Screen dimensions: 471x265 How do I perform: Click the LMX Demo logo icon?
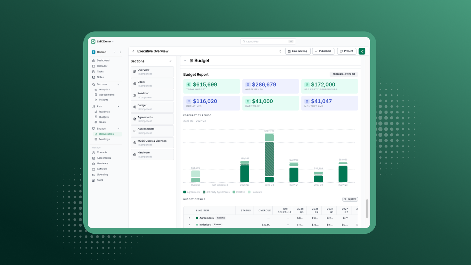93,42
